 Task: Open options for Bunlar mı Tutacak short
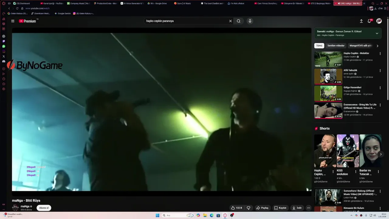click(378, 172)
